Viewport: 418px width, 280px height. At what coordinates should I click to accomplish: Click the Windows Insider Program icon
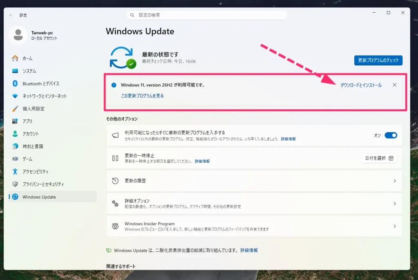click(x=115, y=226)
